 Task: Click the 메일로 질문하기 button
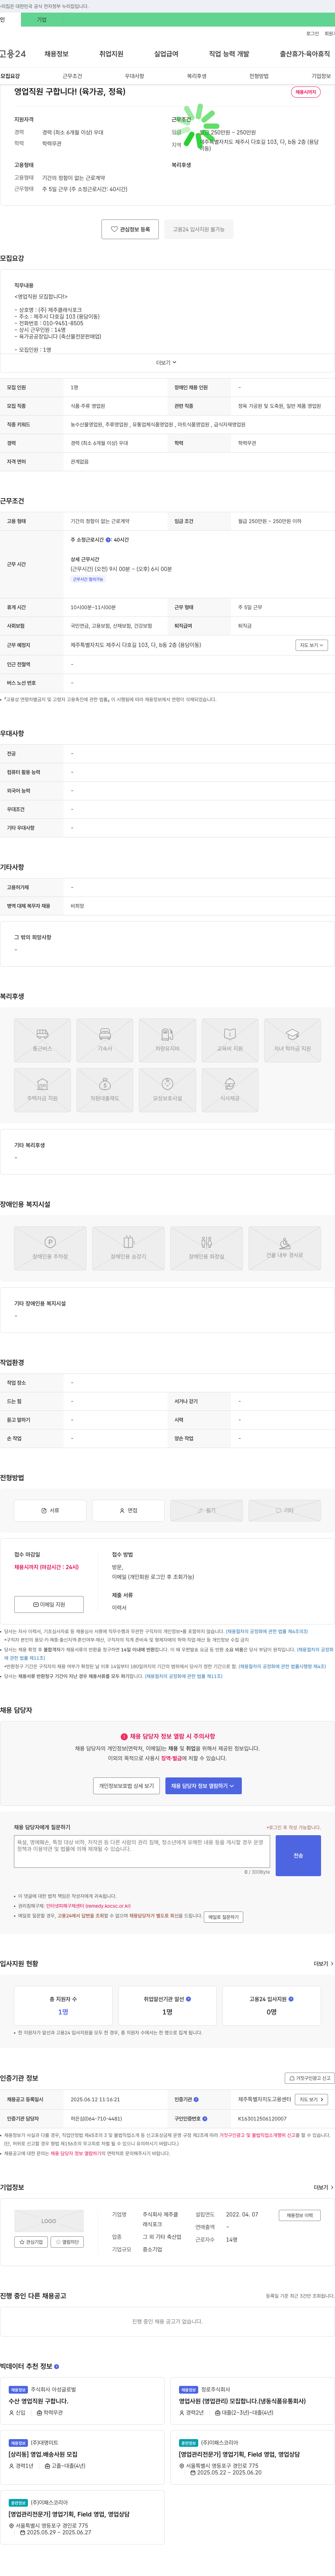point(223,1917)
